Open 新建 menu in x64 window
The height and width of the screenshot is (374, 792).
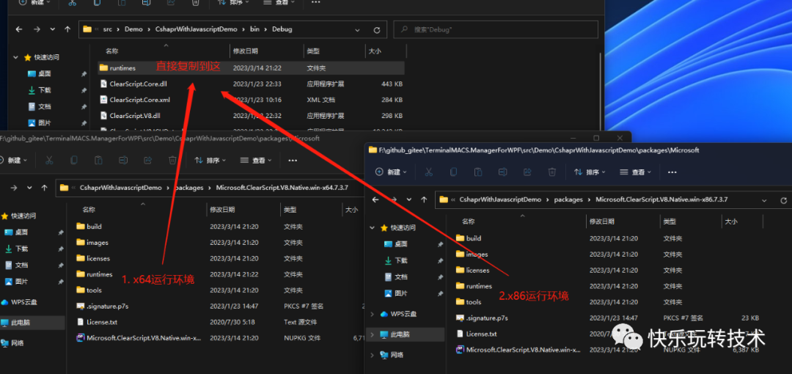pos(12,160)
